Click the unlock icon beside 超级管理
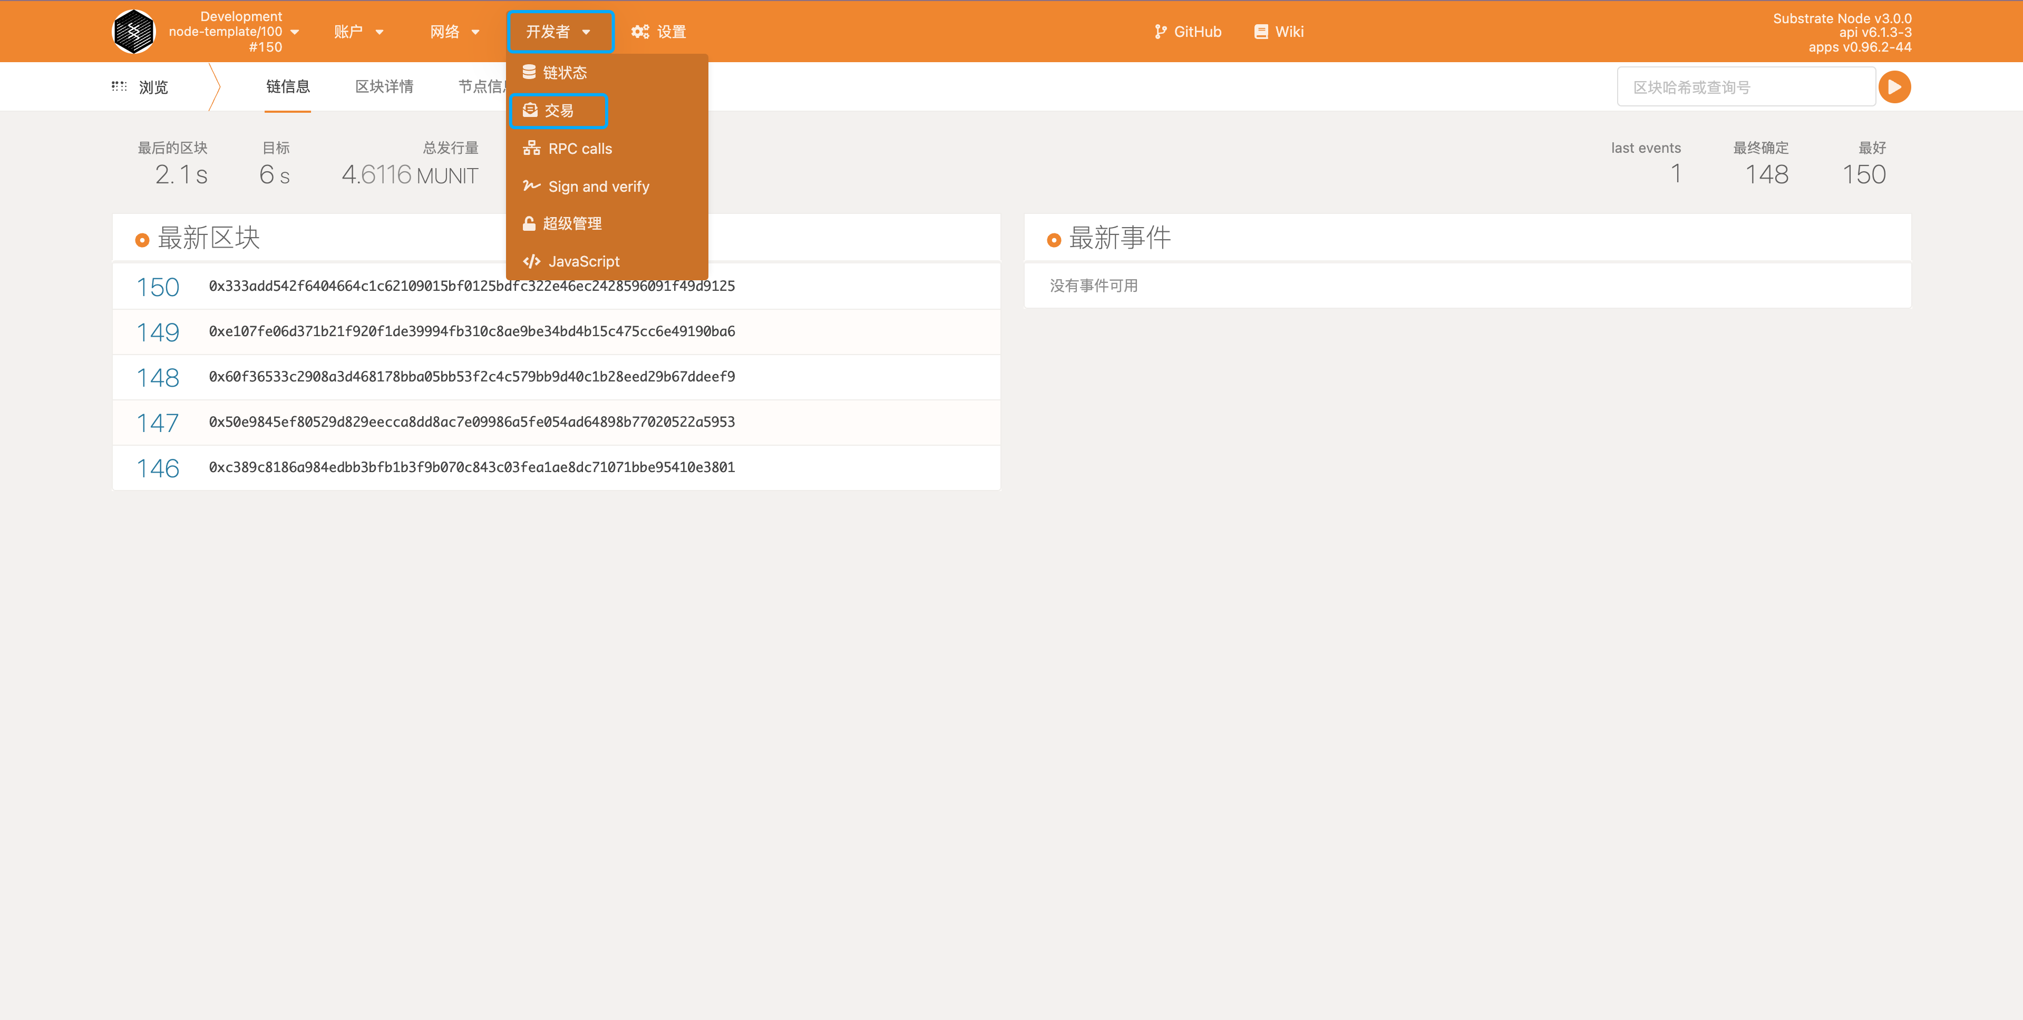This screenshot has height=1020, width=2023. point(529,223)
